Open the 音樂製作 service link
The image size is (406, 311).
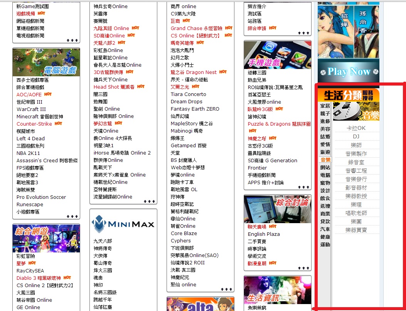(356, 154)
